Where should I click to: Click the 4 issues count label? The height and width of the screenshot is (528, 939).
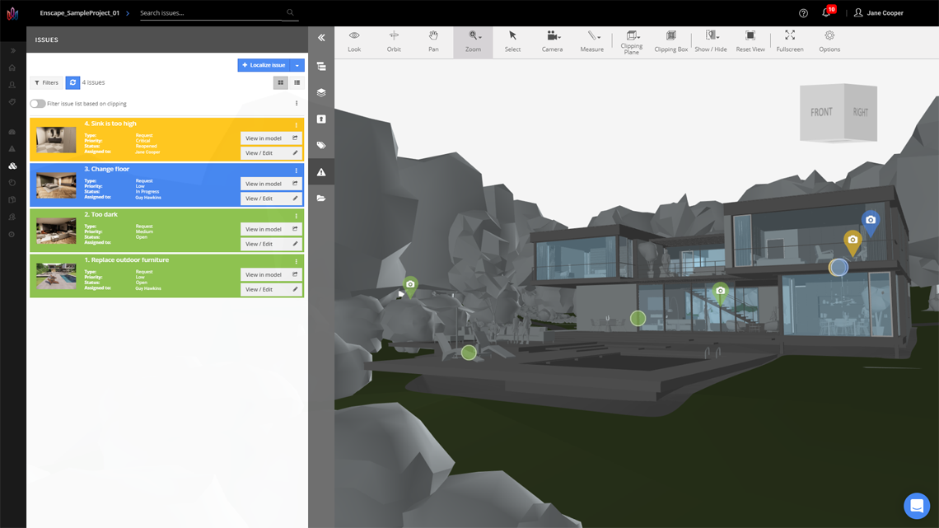93,82
